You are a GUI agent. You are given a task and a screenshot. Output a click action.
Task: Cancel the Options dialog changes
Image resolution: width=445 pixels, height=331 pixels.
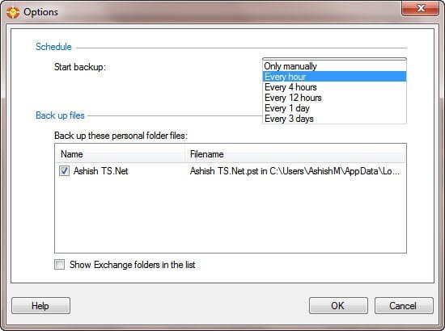(x=404, y=305)
